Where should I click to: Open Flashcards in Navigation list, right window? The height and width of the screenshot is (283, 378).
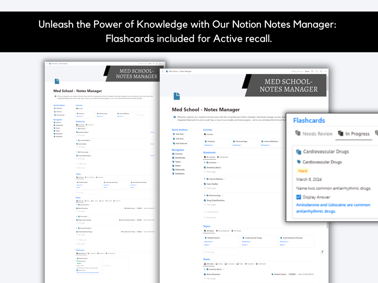178,170
